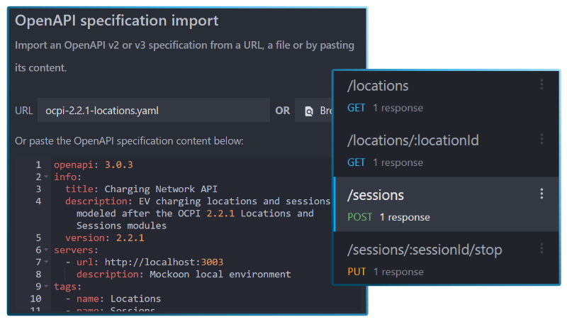Click the 'OpenAPI specification import' heading
This screenshot has width=567, height=322.
(116, 21)
